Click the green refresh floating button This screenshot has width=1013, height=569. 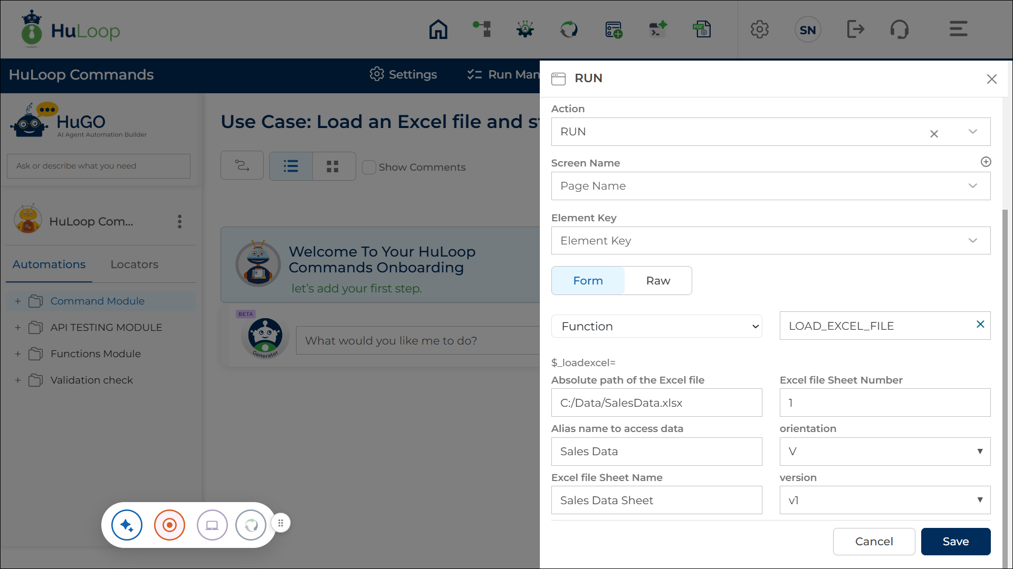point(251,525)
